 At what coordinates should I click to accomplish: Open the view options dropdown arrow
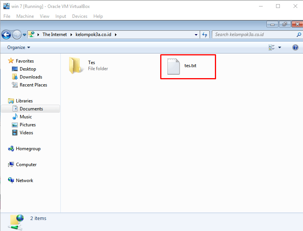tap(280, 47)
